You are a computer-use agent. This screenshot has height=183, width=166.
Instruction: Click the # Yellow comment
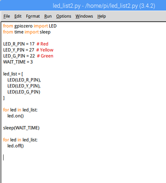point(45,50)
